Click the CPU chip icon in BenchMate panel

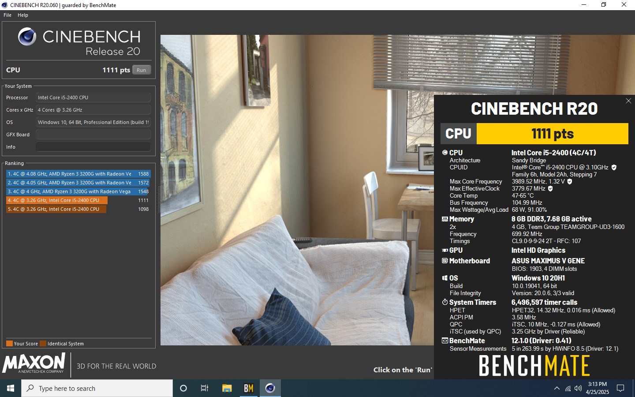[444, 153]
